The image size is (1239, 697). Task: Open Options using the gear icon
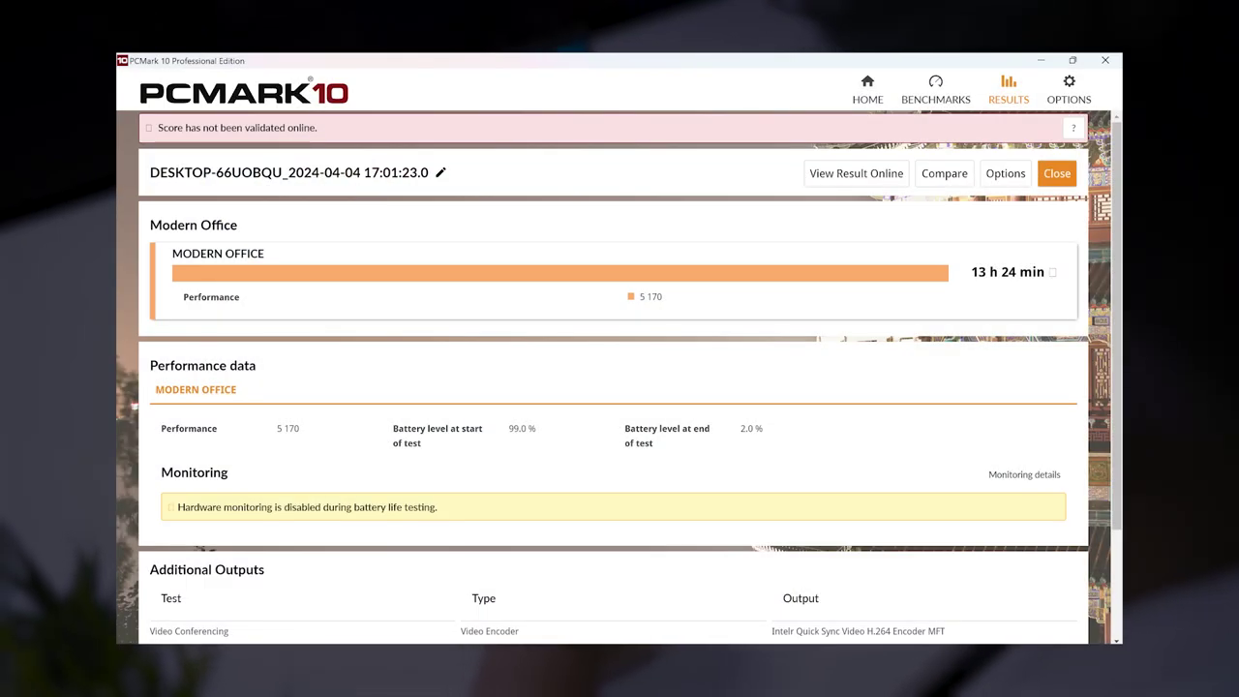(1069, 82)
